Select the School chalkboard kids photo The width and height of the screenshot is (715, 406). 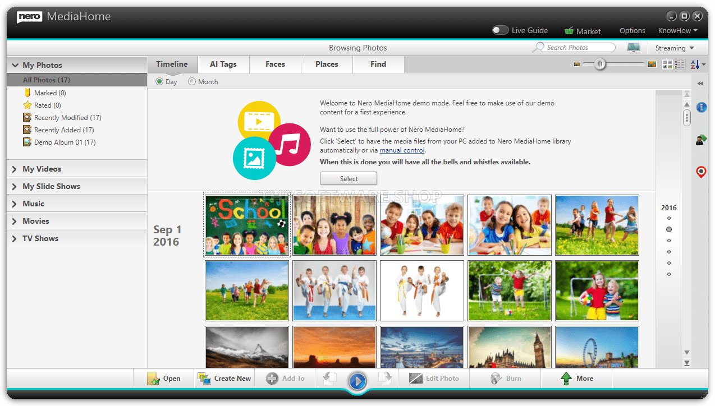pyautogui.click(x=247, y=225)
